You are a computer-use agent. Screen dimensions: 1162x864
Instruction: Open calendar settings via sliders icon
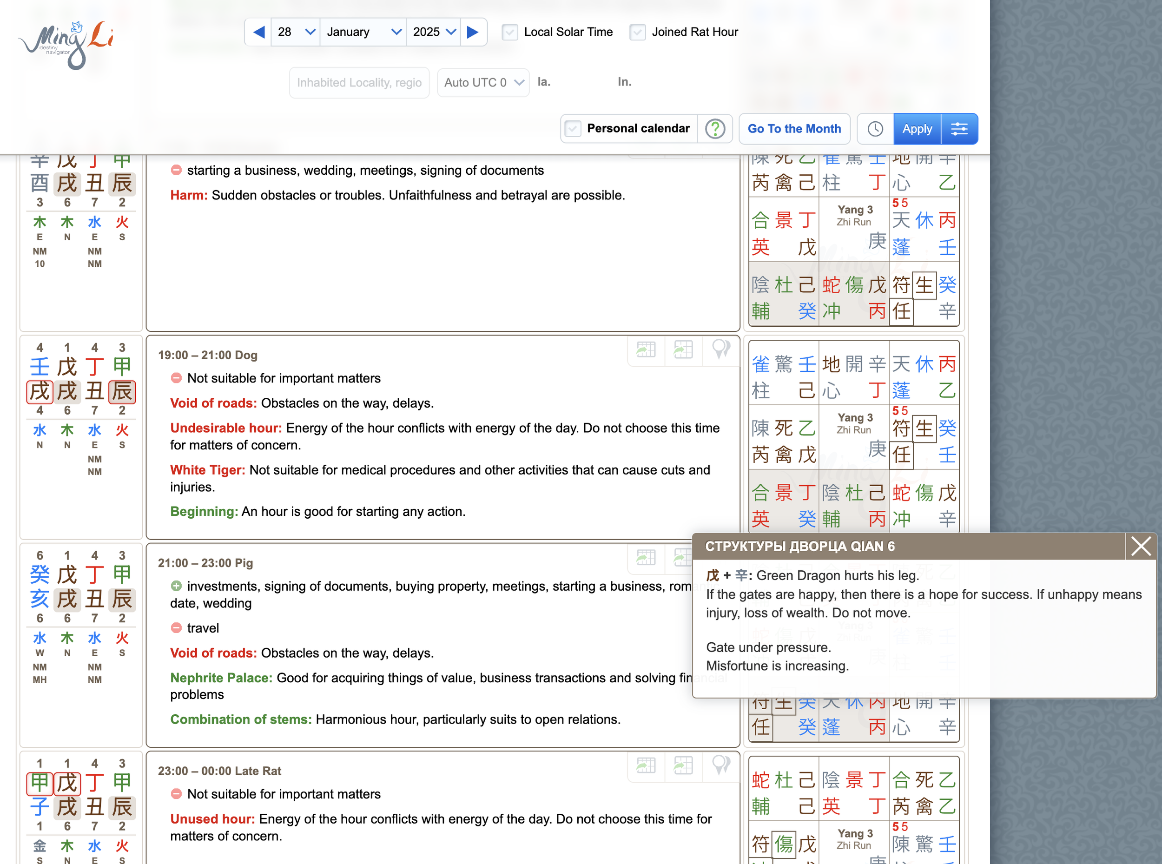pos(960,129)
